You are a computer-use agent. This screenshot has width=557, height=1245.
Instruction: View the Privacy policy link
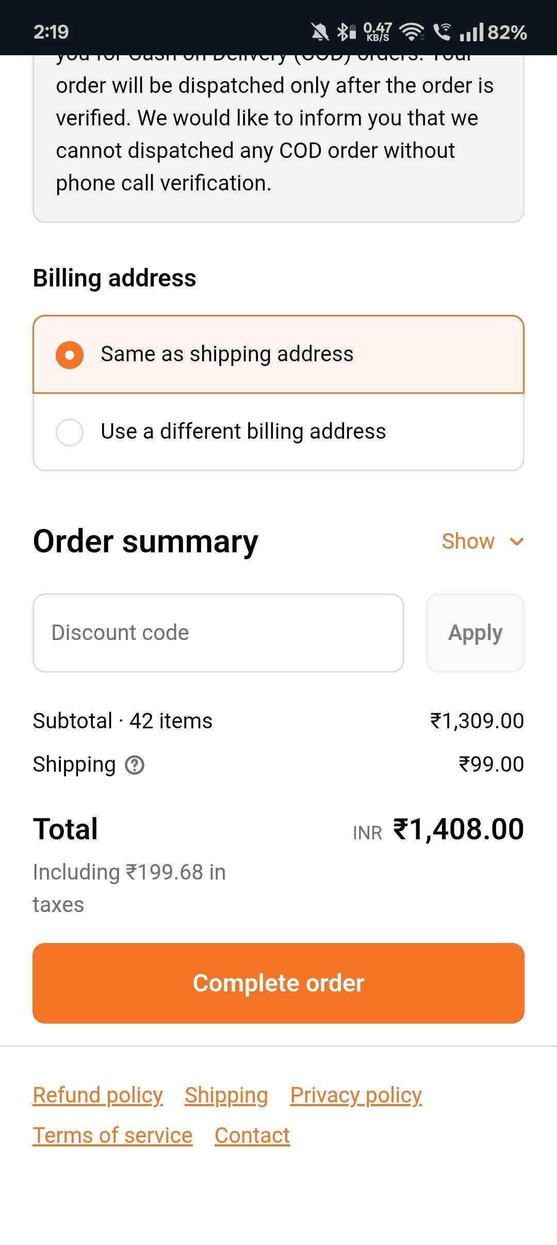pos(356,1095)
